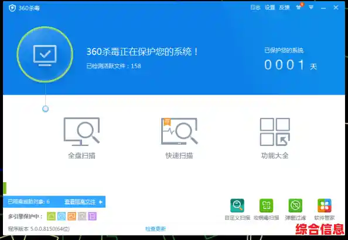Image resolution: width=348 pixels, height=240 pixels.
Task: Open the skin shirt icon with badge
Action: 299,7
